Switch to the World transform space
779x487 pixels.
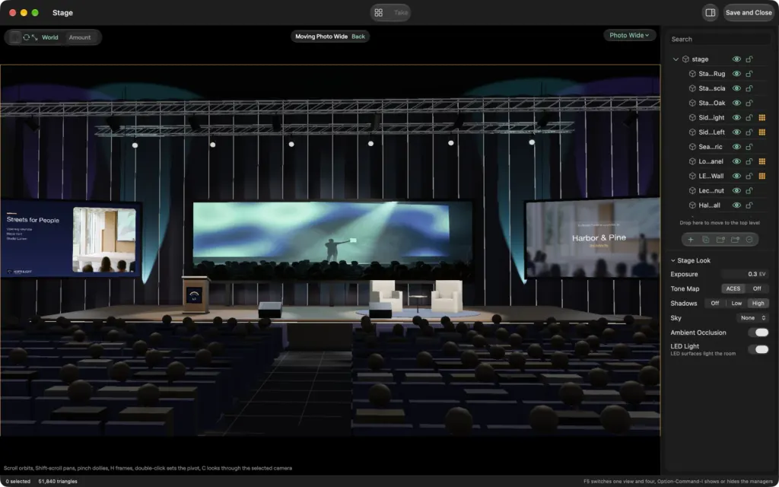(49, 37)
